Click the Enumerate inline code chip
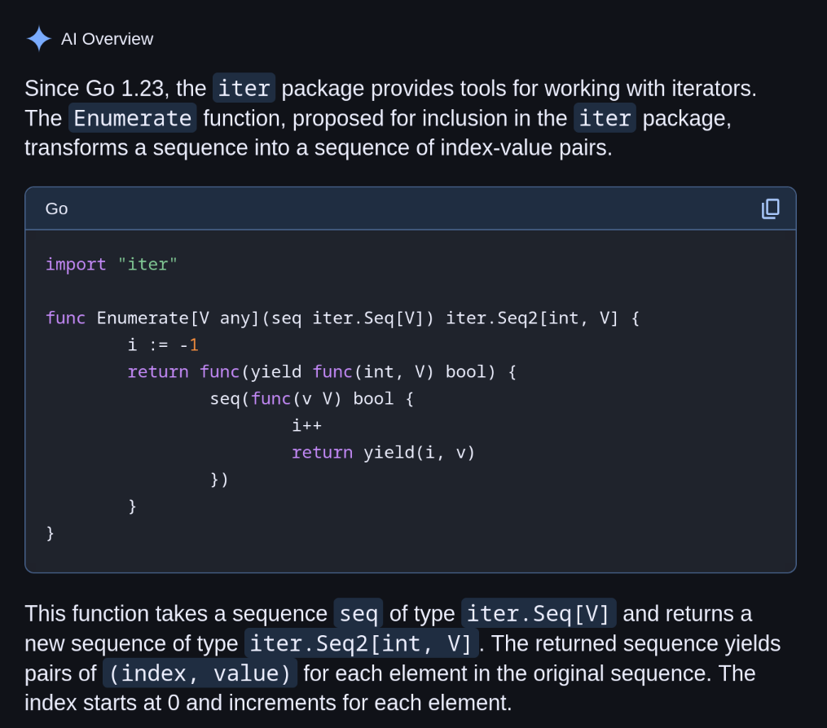 coord(132,118)
